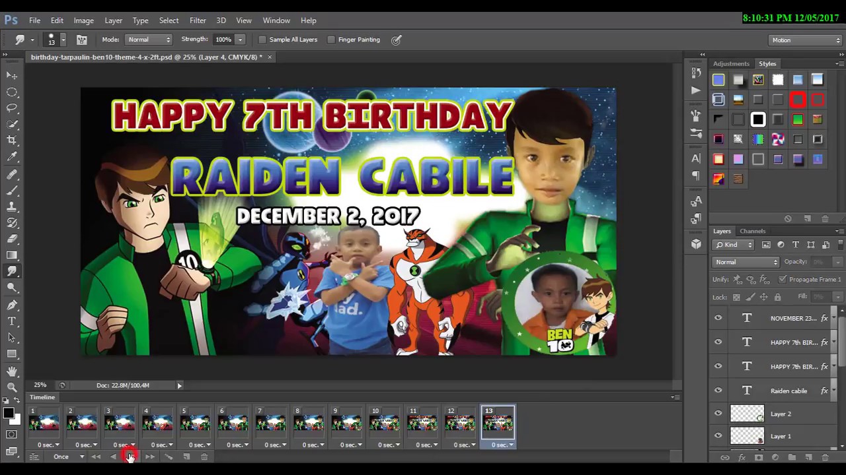Click the foreground color black swatch
This screenshot has height=475, width=846.
pos(8,413)
